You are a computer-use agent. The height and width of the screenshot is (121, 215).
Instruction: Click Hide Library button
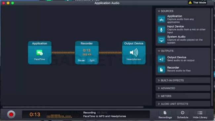200,115
